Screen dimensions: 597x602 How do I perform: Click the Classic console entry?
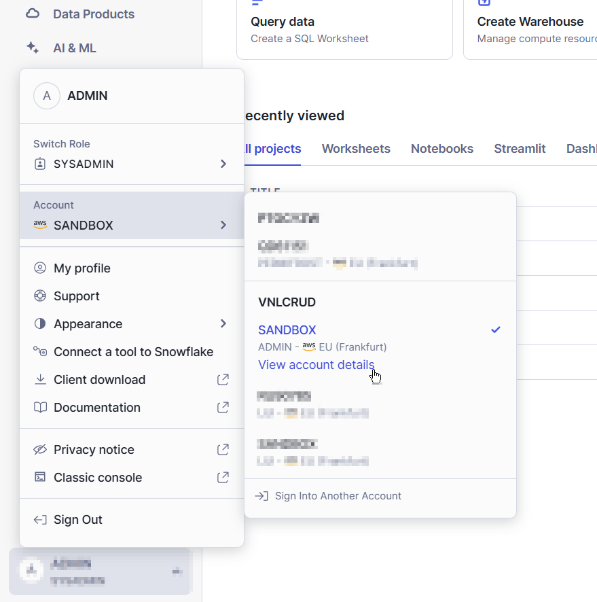[132, 477]
